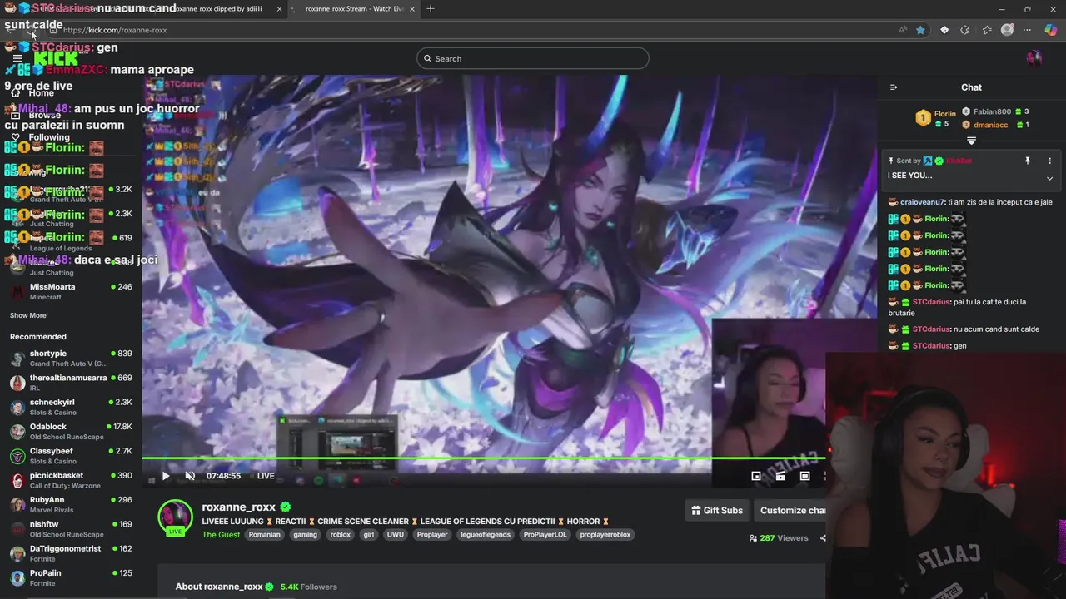The width and height of the screenshot is (1066, 599).
Task: Open dmaniacc in gift leaderboard
Action: coord(990,125)
